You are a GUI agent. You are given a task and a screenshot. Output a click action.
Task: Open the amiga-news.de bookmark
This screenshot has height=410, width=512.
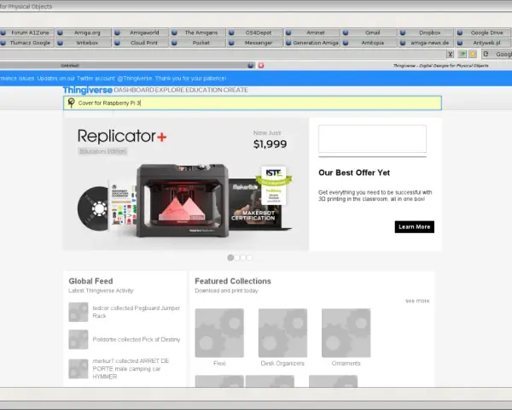(x=426, y=43)
